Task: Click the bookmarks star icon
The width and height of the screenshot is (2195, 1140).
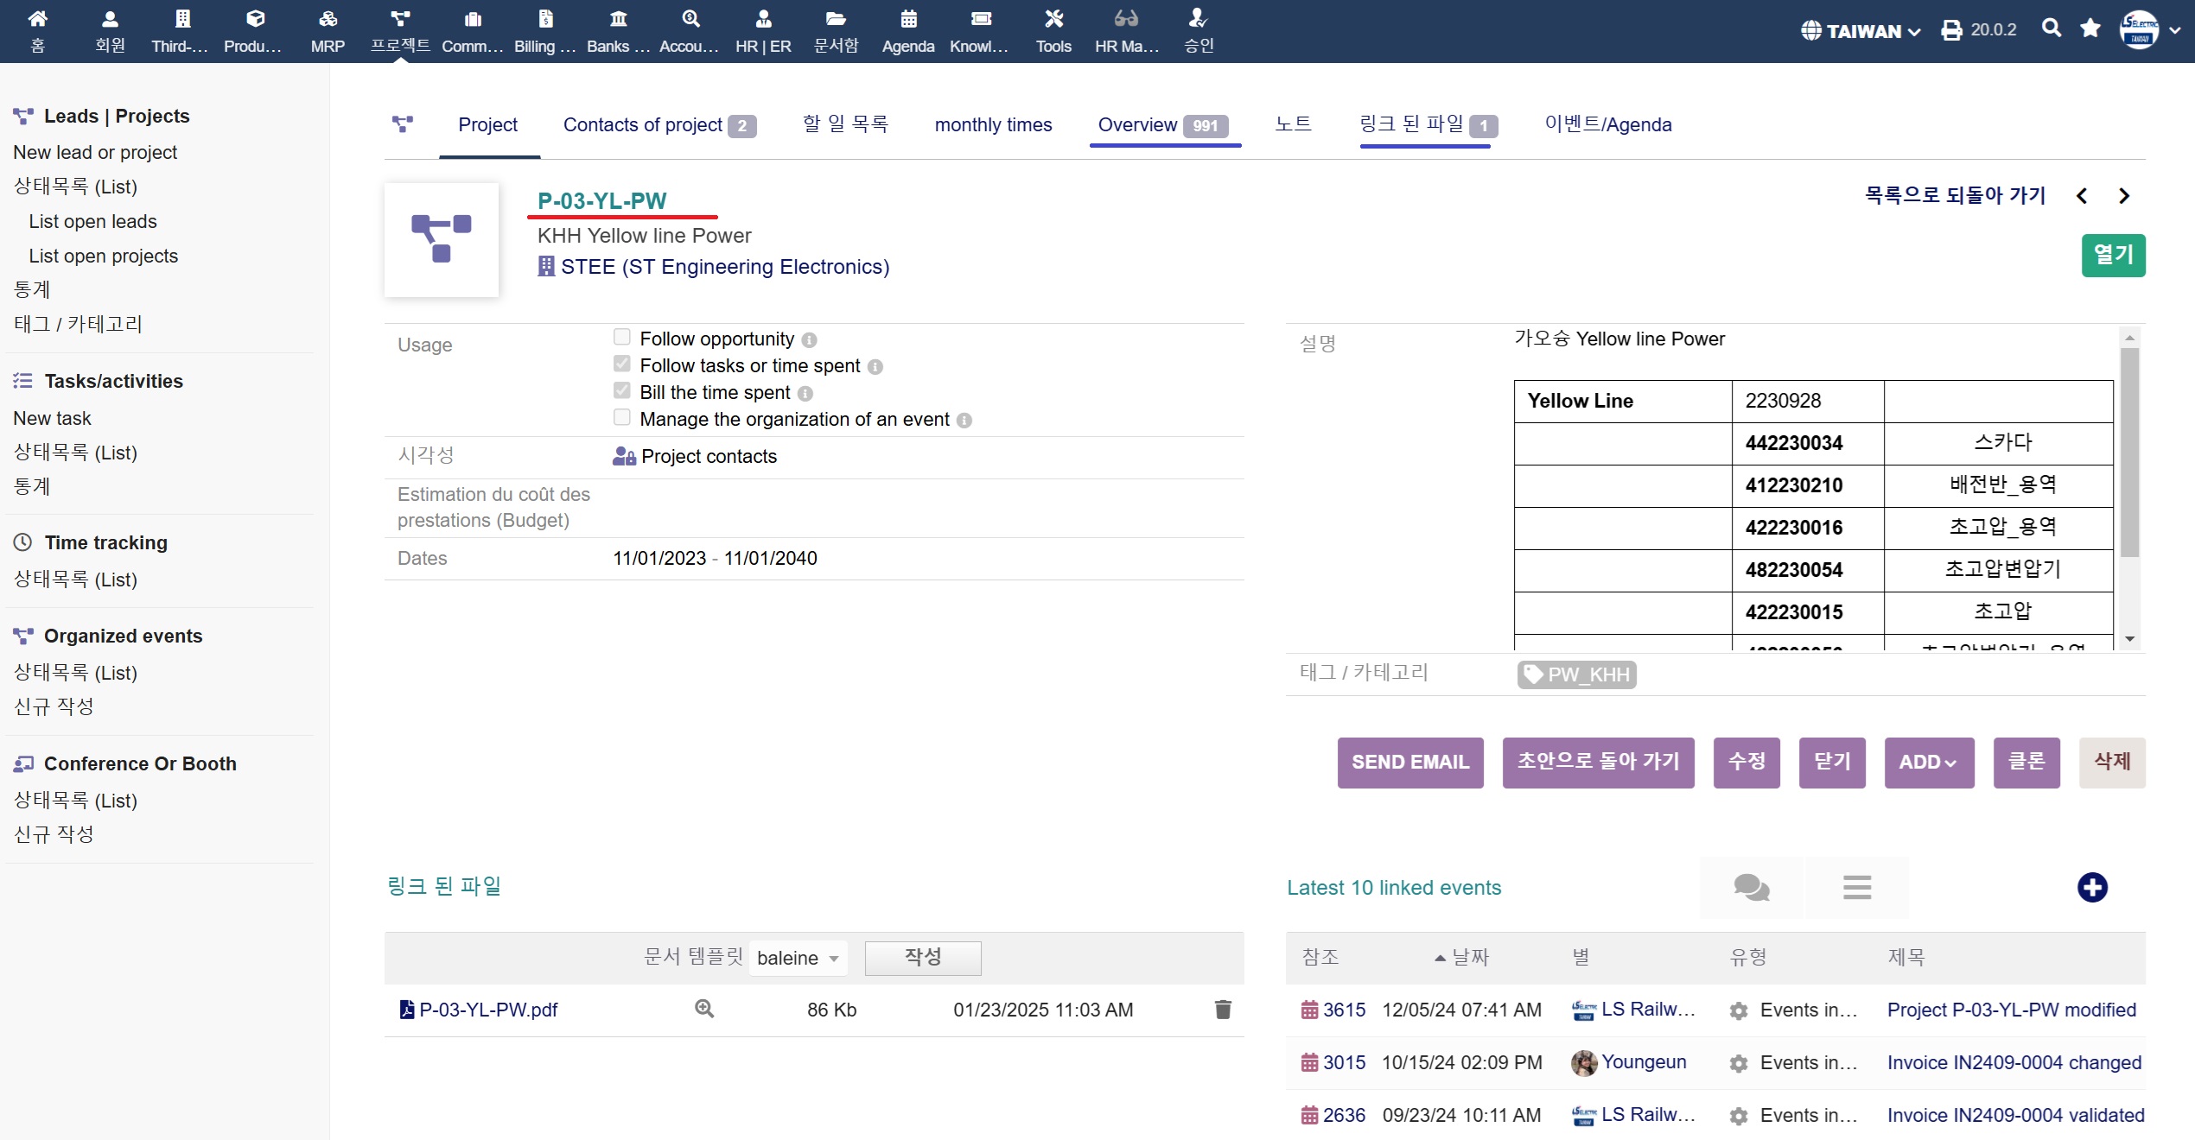Action: tap(2090, 28)
